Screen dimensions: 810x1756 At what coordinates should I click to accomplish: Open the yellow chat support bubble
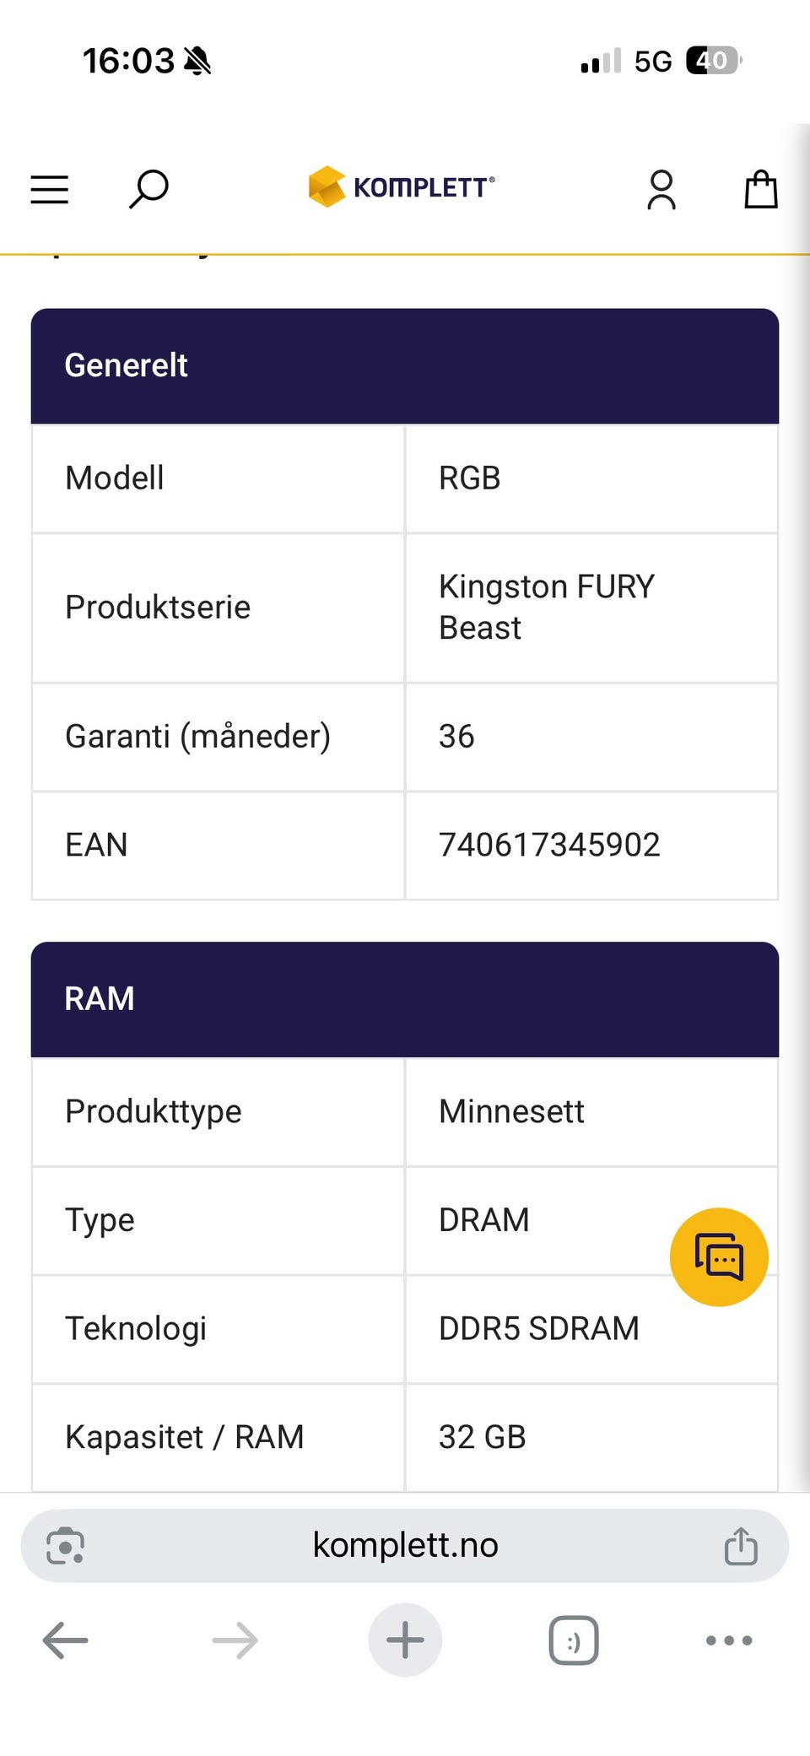(x=719, y=1256)
